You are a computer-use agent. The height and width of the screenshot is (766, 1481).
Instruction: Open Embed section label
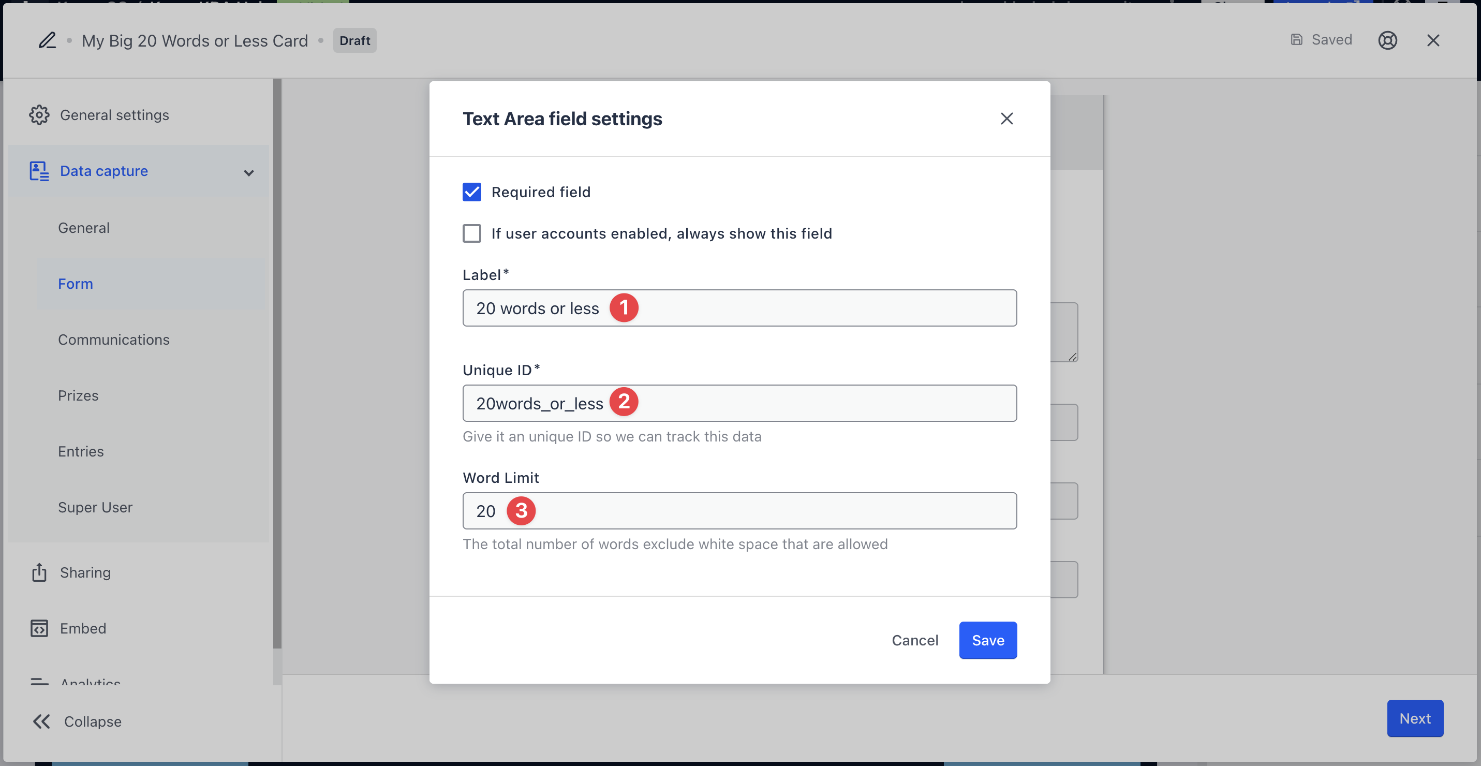[83, 628]
